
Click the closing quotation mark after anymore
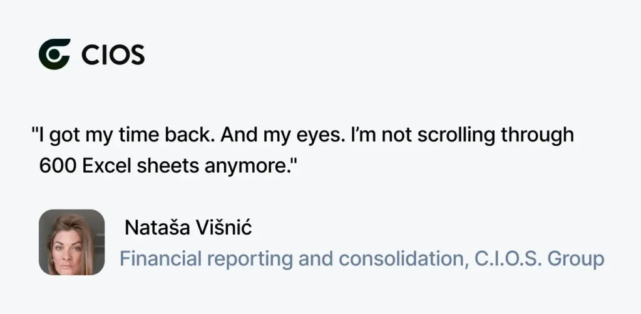tap(291, 162)
